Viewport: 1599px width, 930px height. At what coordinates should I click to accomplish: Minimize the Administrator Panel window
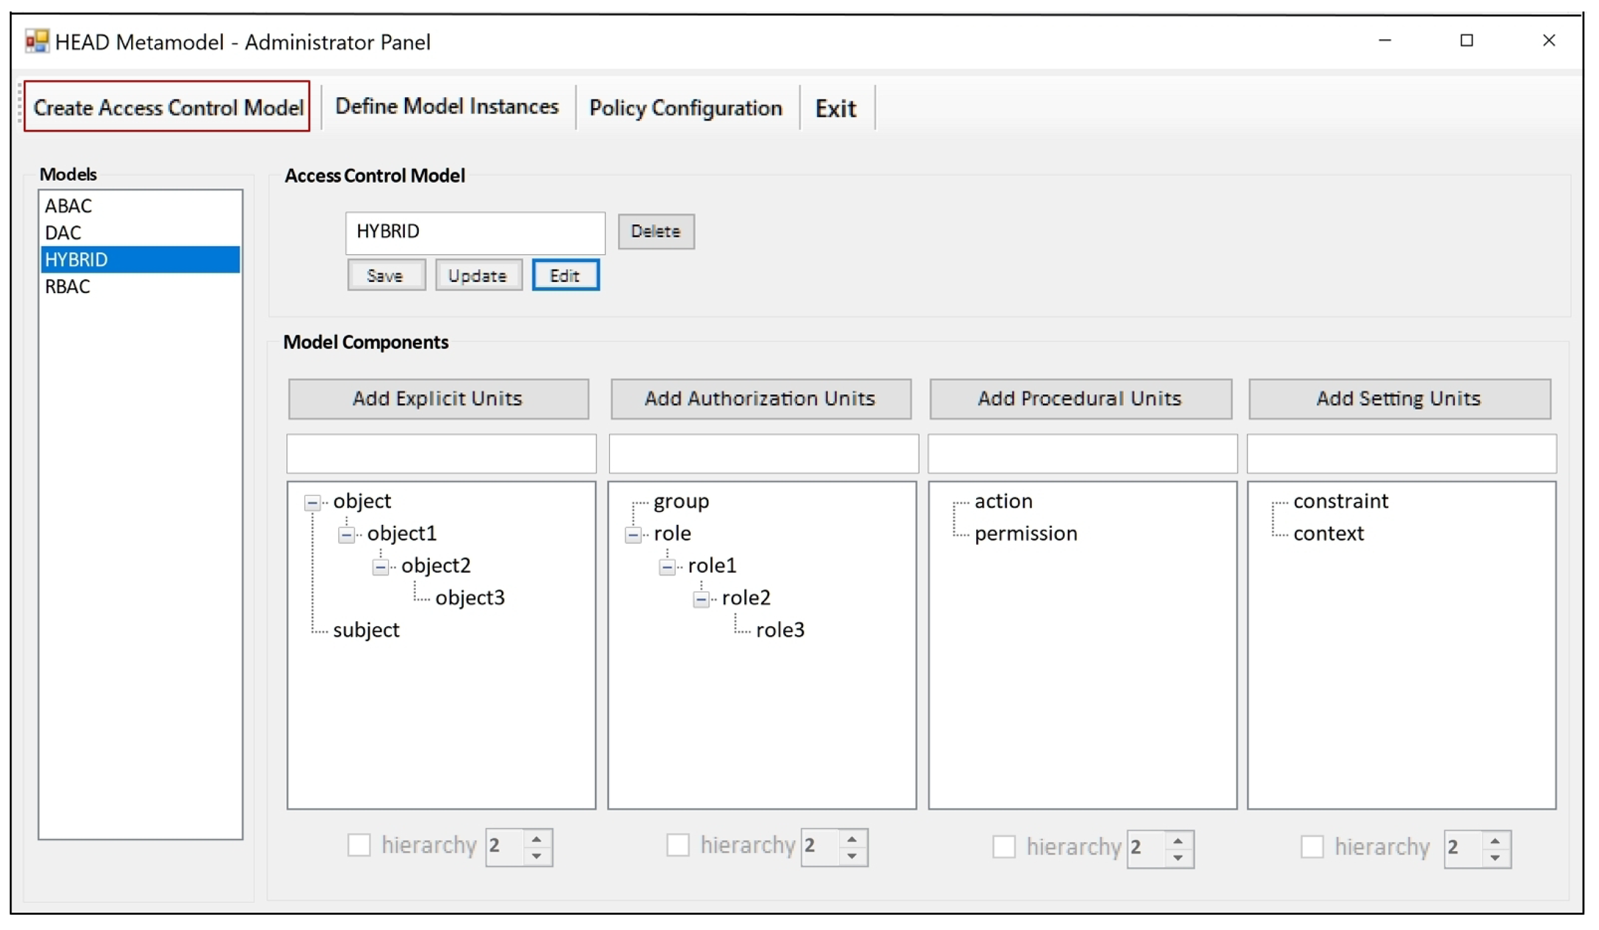1385,41
